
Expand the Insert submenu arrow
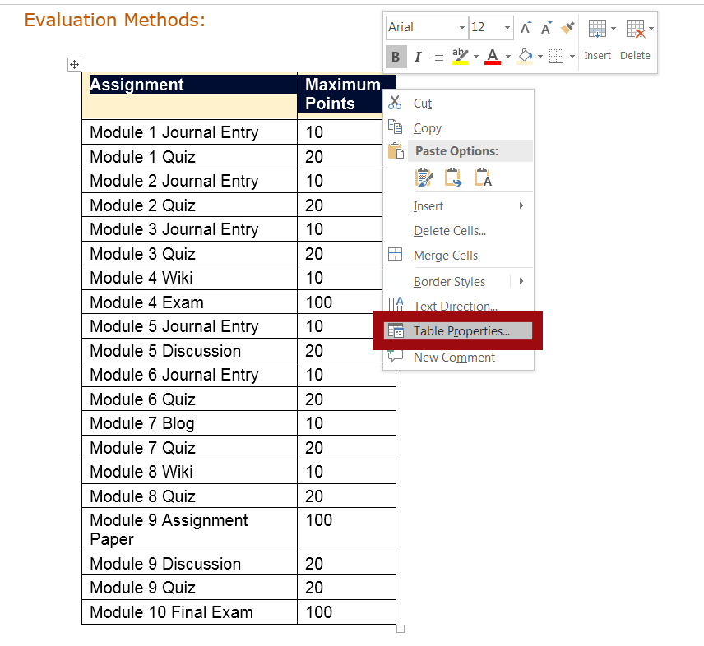[523, 206]
